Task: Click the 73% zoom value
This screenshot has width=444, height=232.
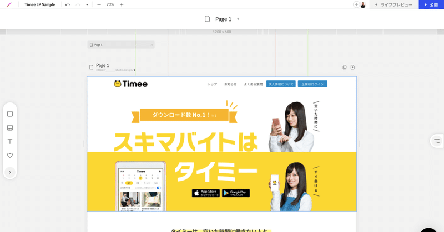Action: click(x=110, y=4)
